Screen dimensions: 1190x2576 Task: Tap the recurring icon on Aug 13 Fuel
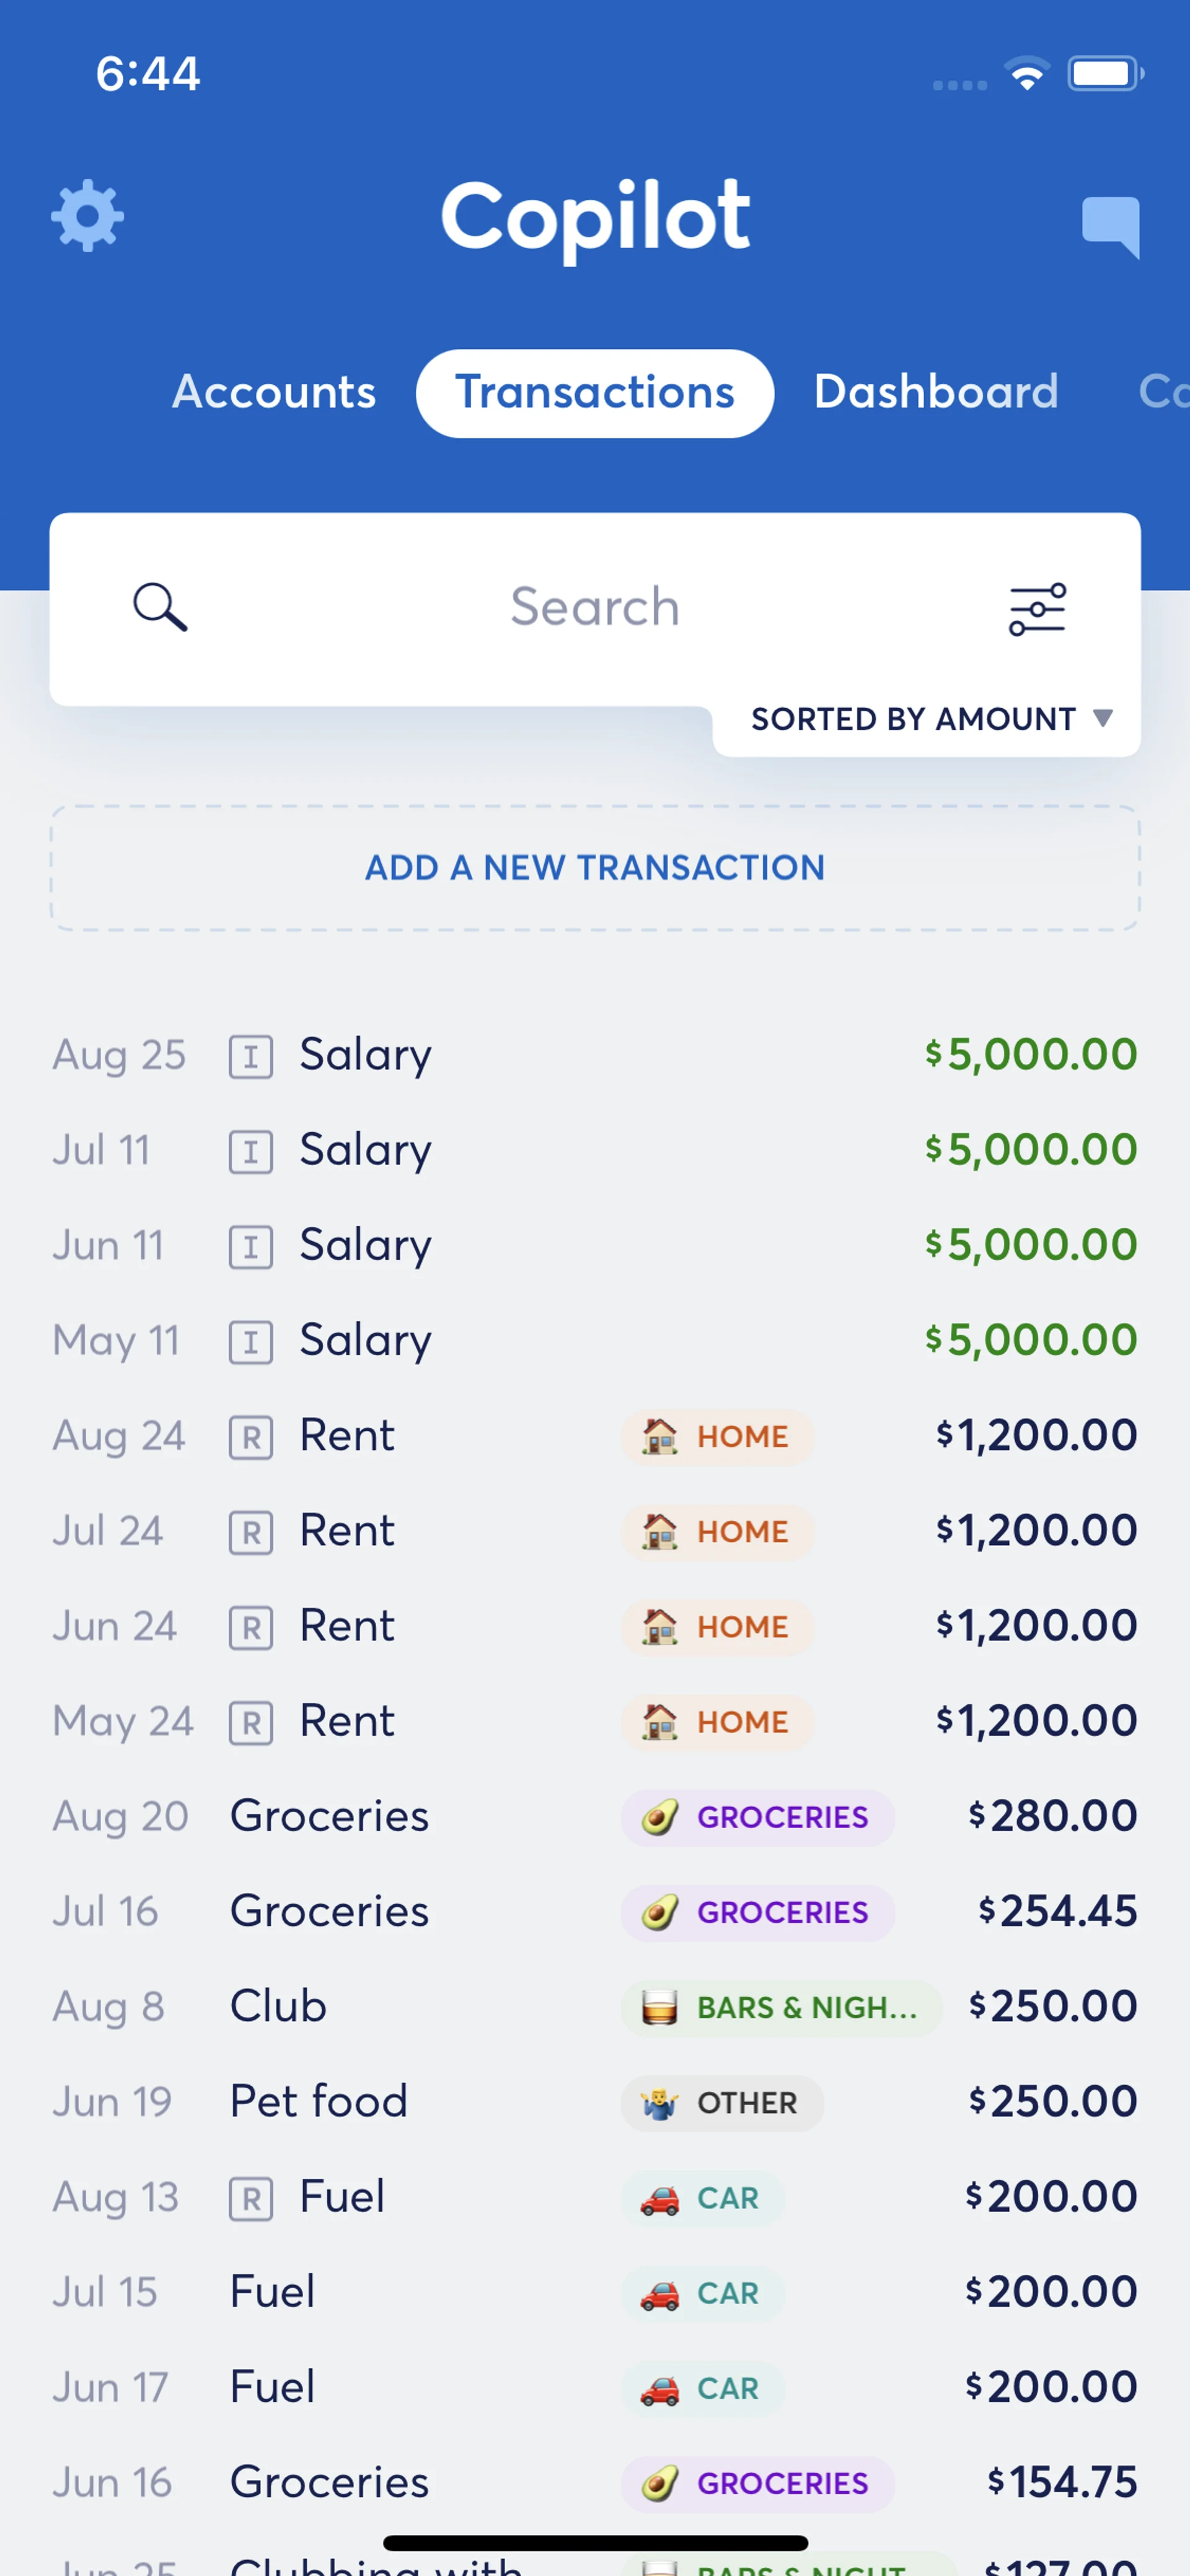250,2199
